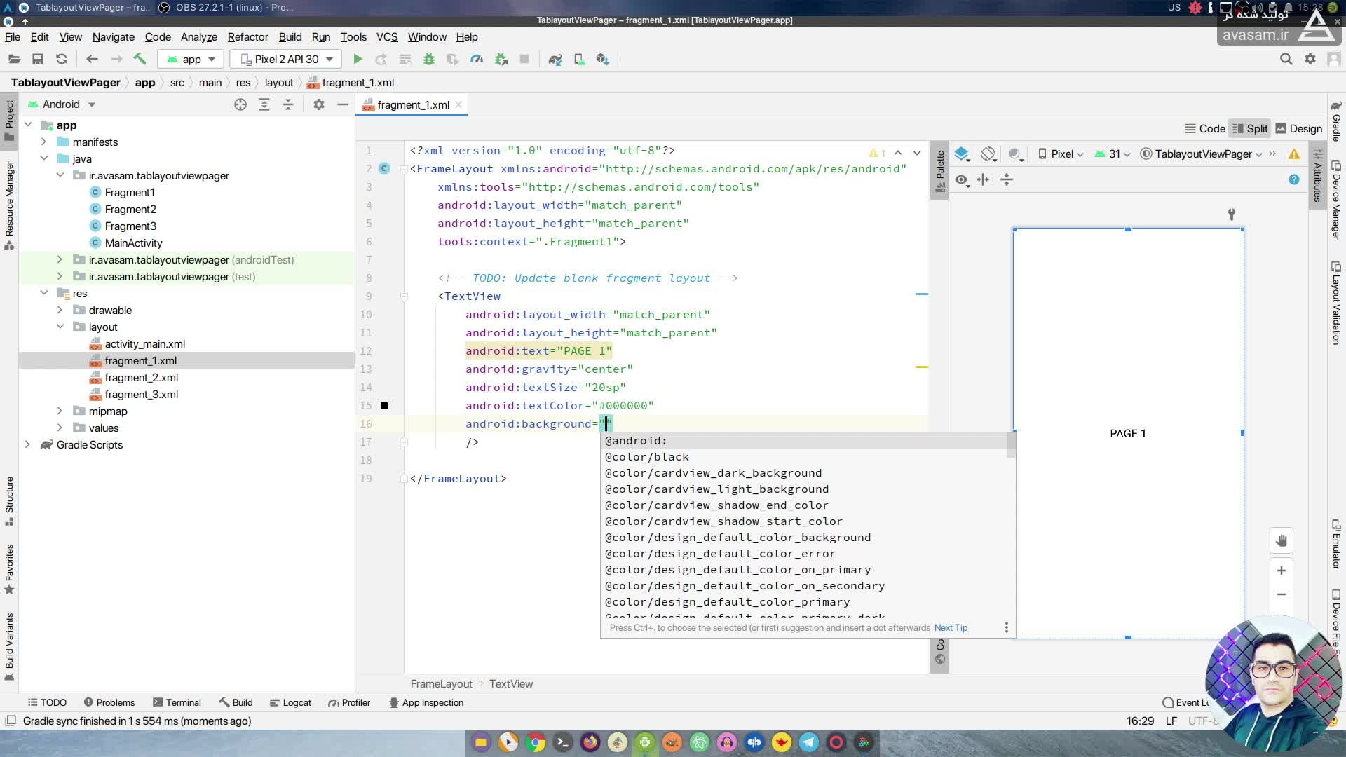Toggle the design View Options eye icon
Screen dimensions: 1346x757
(961, 180)
